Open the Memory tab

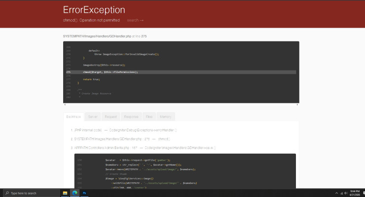[x=166, y=117]
